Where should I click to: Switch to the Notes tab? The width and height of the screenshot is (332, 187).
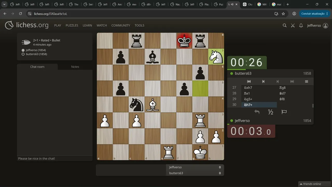(x=75, y=67)
